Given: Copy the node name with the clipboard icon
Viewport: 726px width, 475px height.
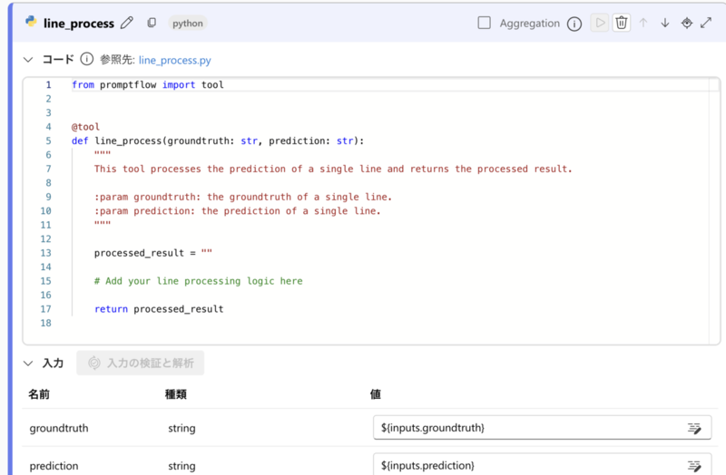Looking at the screenshot, I should pos(152,23).
